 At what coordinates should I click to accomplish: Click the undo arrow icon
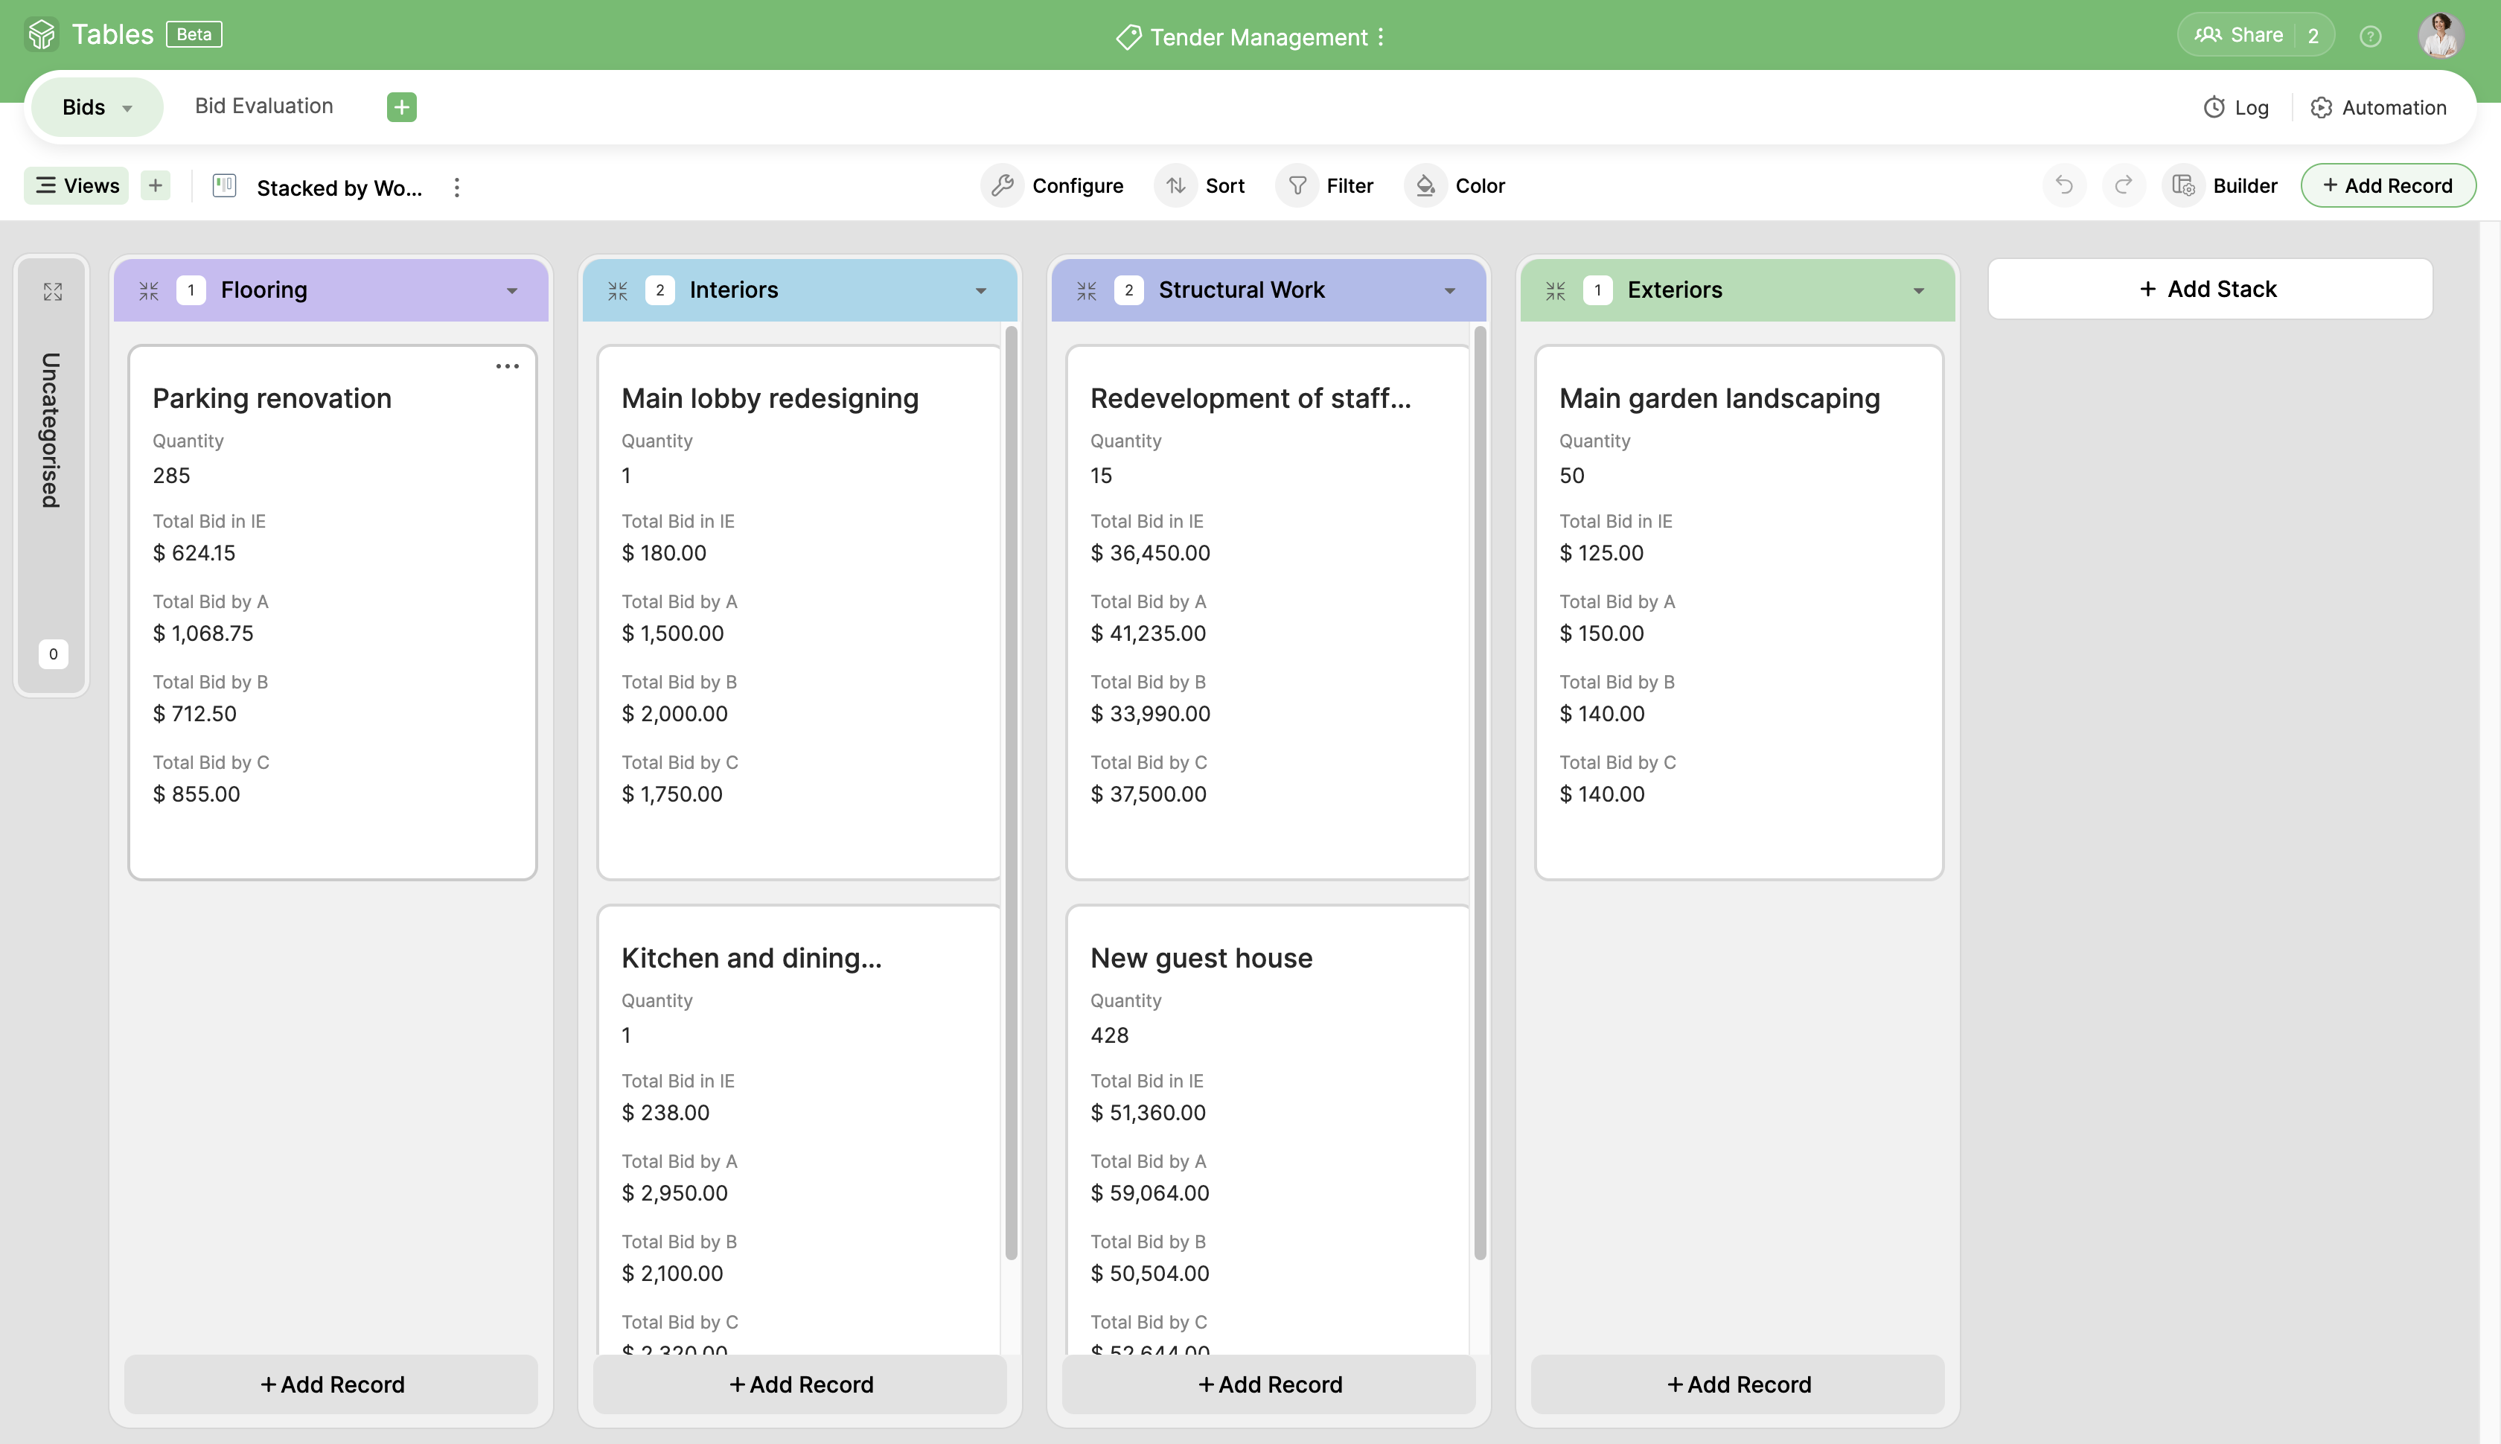point(2063,184)
